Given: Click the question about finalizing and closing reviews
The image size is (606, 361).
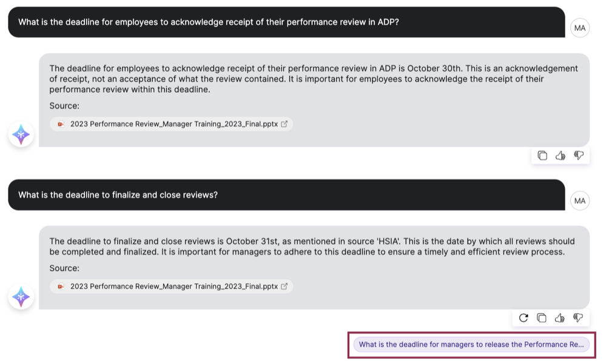Looking at the screenshot, I should [x=118, y=195].
